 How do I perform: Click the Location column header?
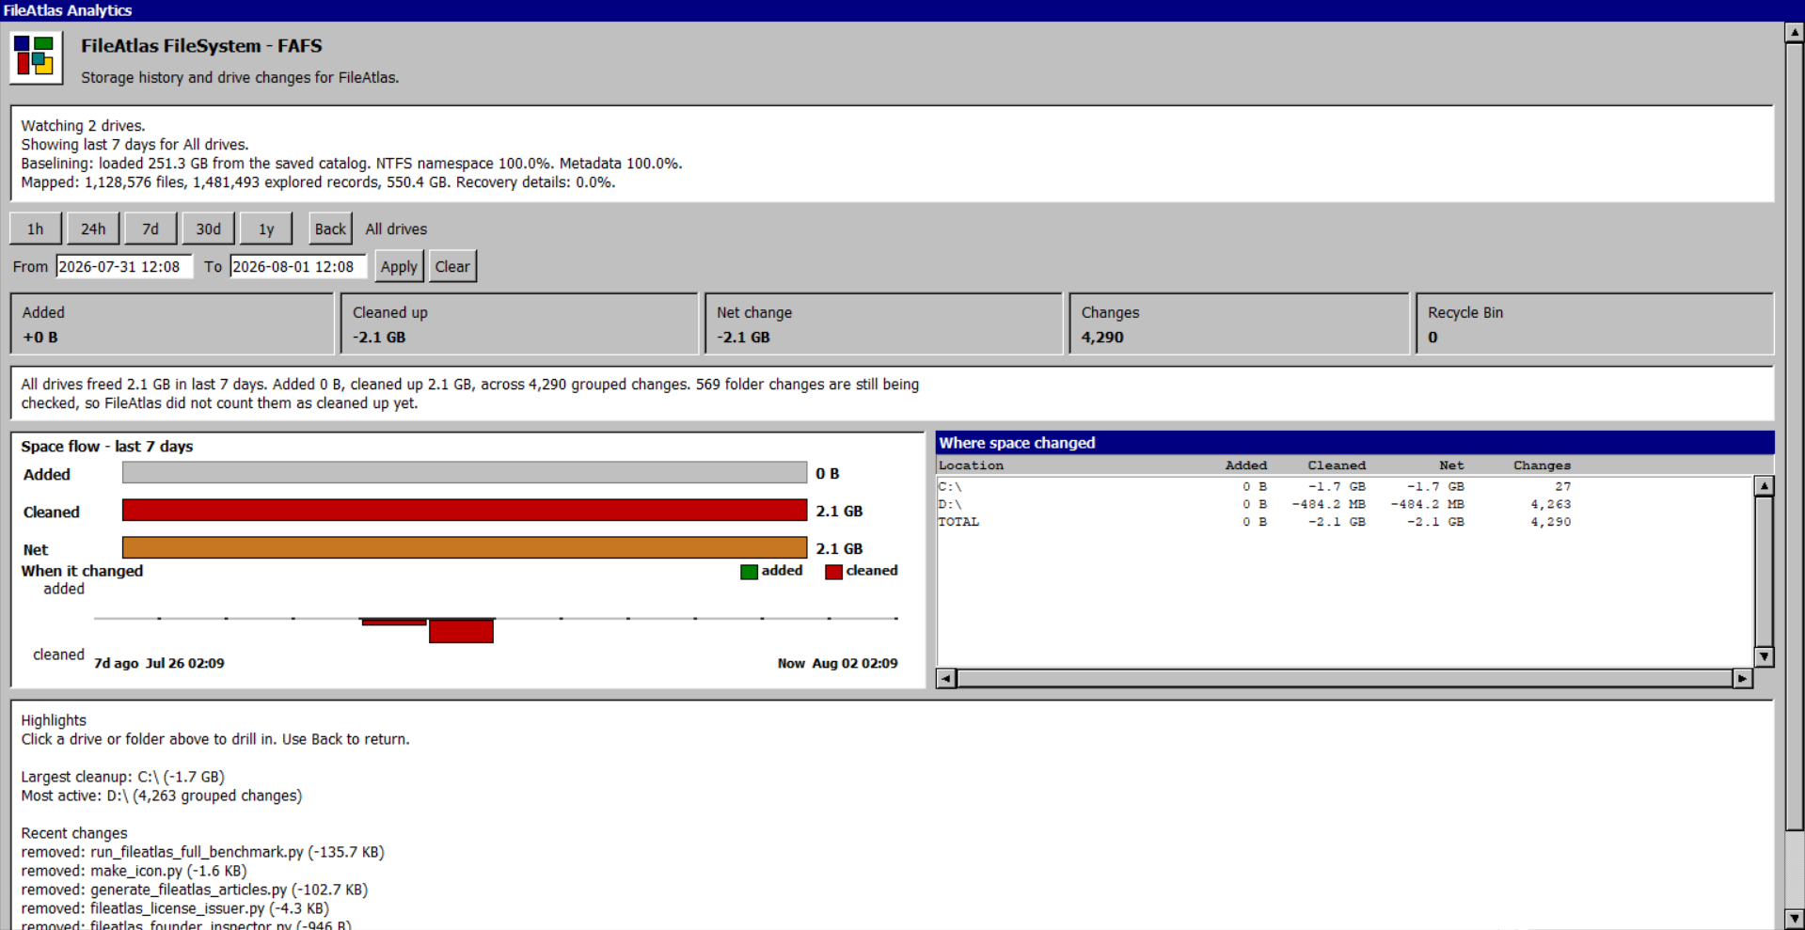(971, 465)
